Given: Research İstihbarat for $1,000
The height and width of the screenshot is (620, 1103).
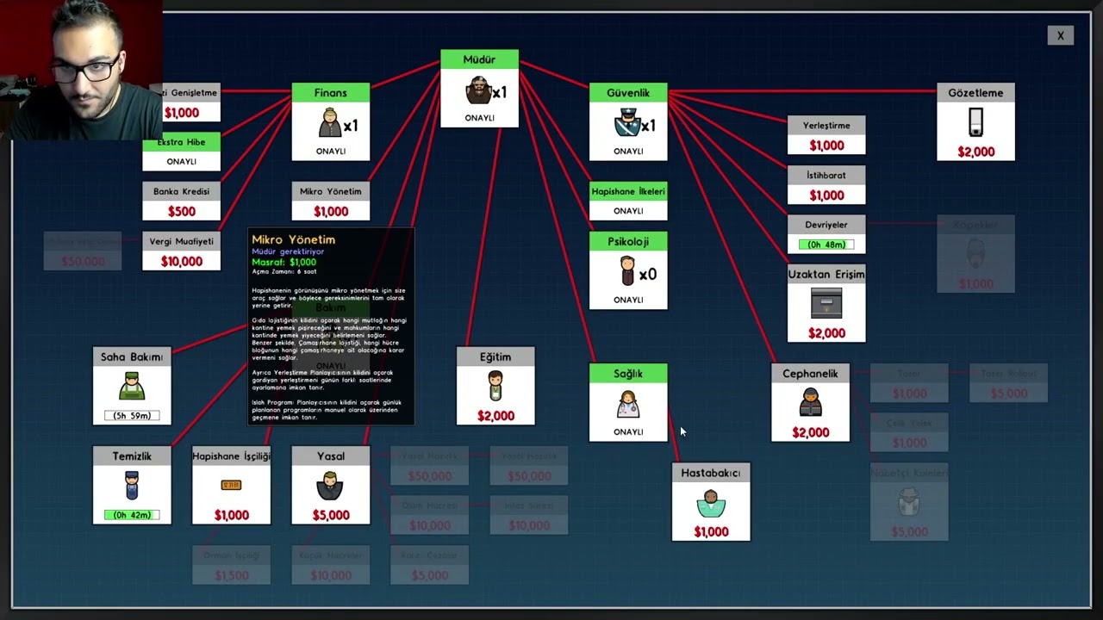Looking at the screenshot, I should (826, 185).
